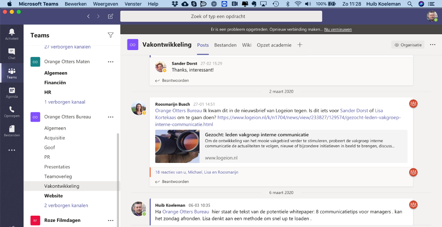Click the teams list scrollbar

click(x=118, y=180)
